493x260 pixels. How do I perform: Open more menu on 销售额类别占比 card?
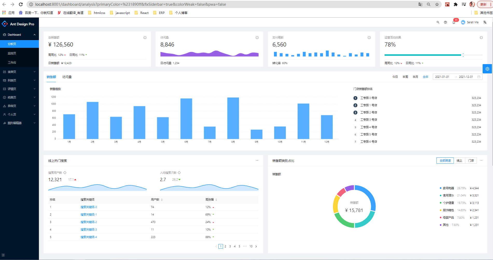point(481,160)
